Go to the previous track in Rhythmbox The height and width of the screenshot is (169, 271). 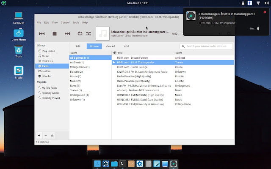pos(42,33)
